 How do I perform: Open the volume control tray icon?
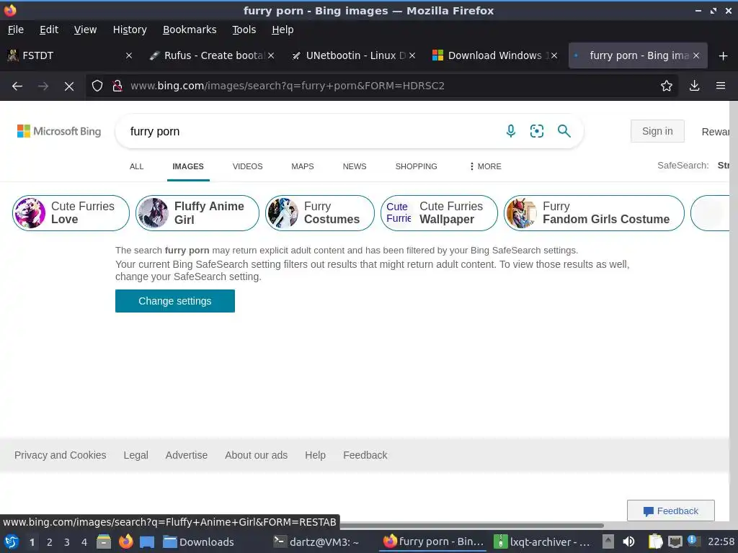pos(628,541)
